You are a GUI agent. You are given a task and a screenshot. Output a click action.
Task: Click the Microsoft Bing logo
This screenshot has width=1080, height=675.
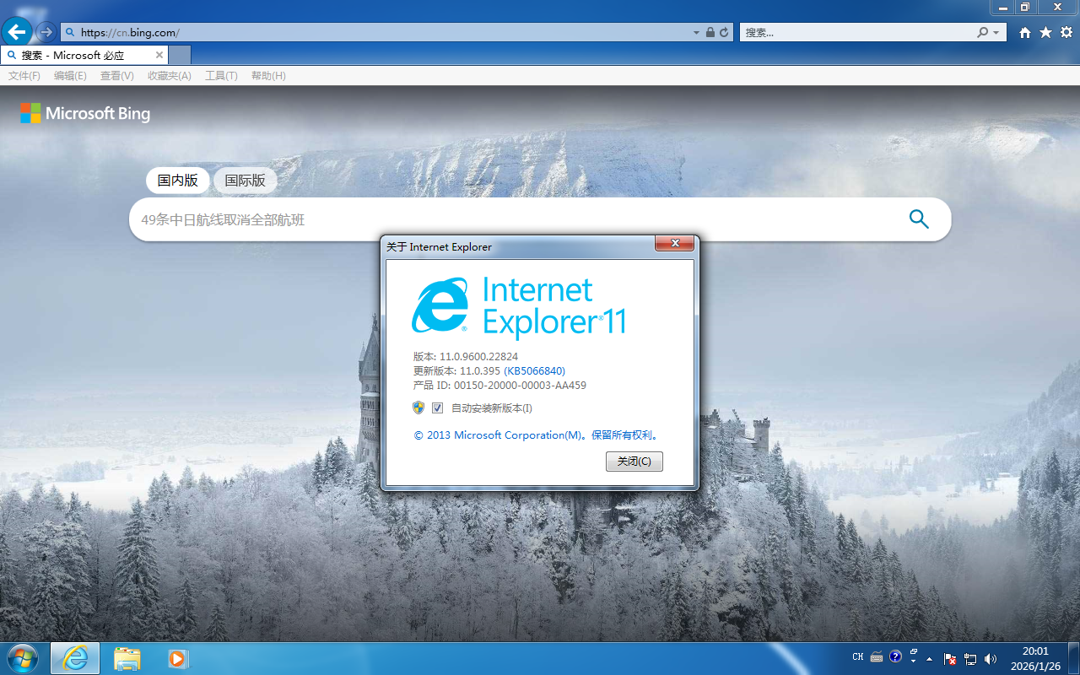pos(84,113)
